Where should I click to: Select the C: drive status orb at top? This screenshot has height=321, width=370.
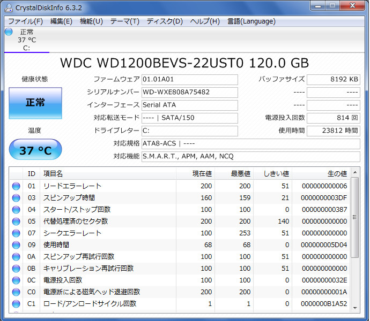tap(9, 32)
